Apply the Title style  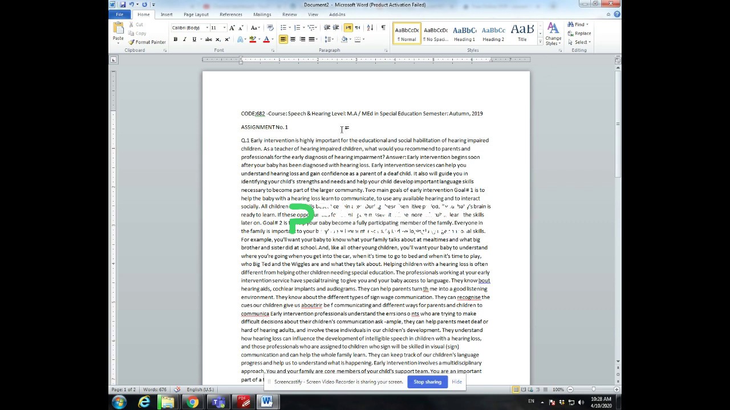coord(522,34)
